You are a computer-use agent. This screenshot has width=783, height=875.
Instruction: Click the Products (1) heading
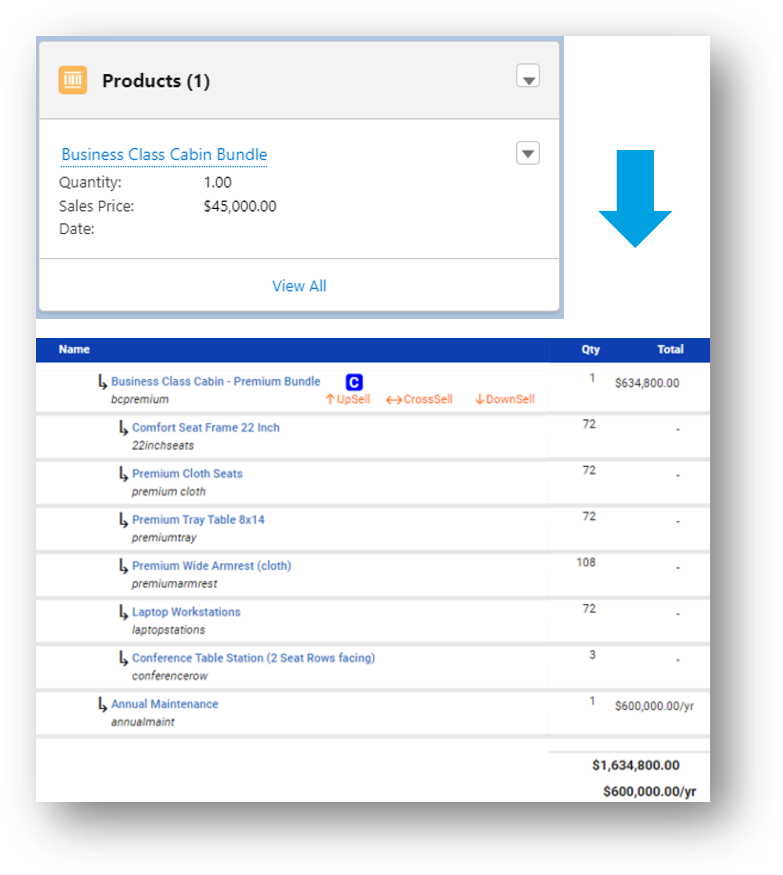(156, 81)
